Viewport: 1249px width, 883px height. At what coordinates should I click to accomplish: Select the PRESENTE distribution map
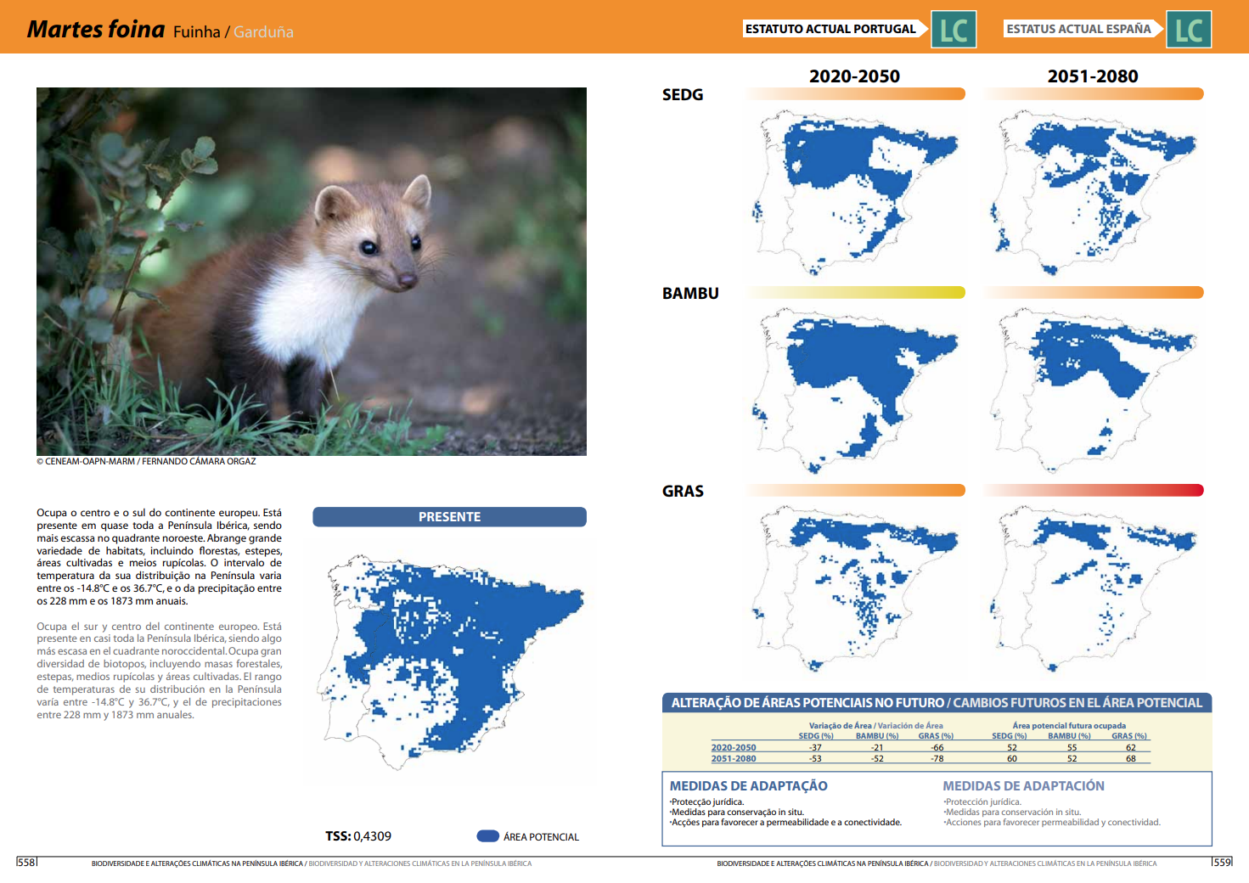pos(450,658)
